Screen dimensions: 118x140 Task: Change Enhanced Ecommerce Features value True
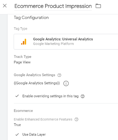(17, 125)
